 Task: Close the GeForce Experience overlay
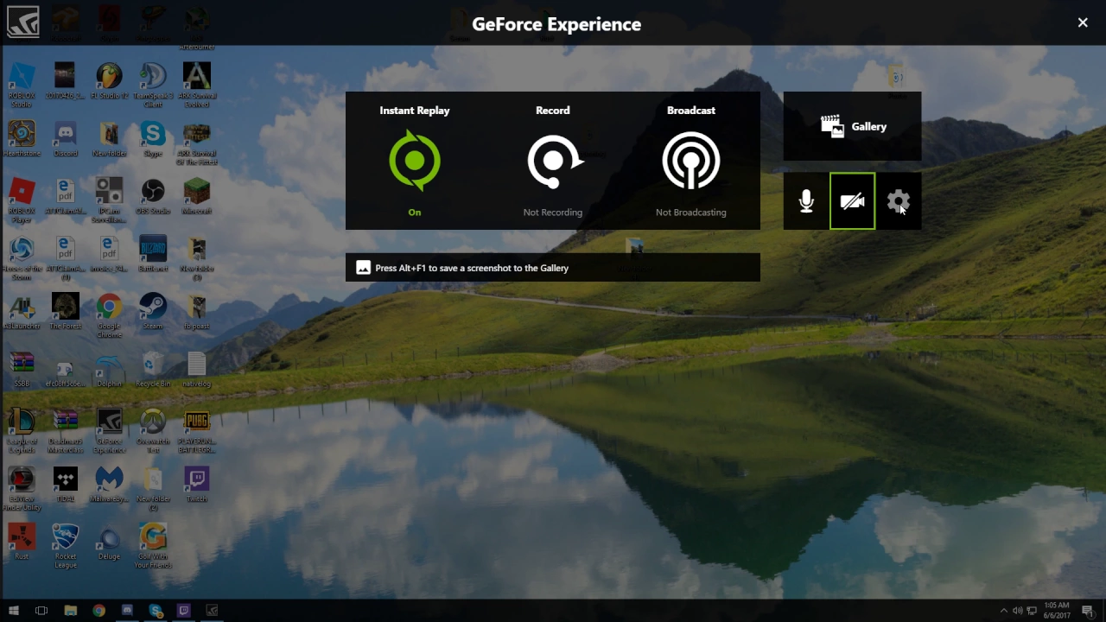click(x=1083, y=22)
